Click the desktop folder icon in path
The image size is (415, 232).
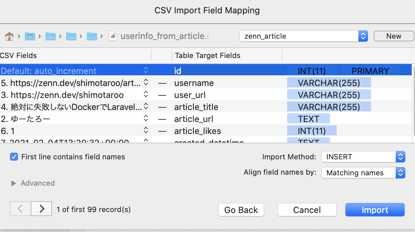coord(30,36)
